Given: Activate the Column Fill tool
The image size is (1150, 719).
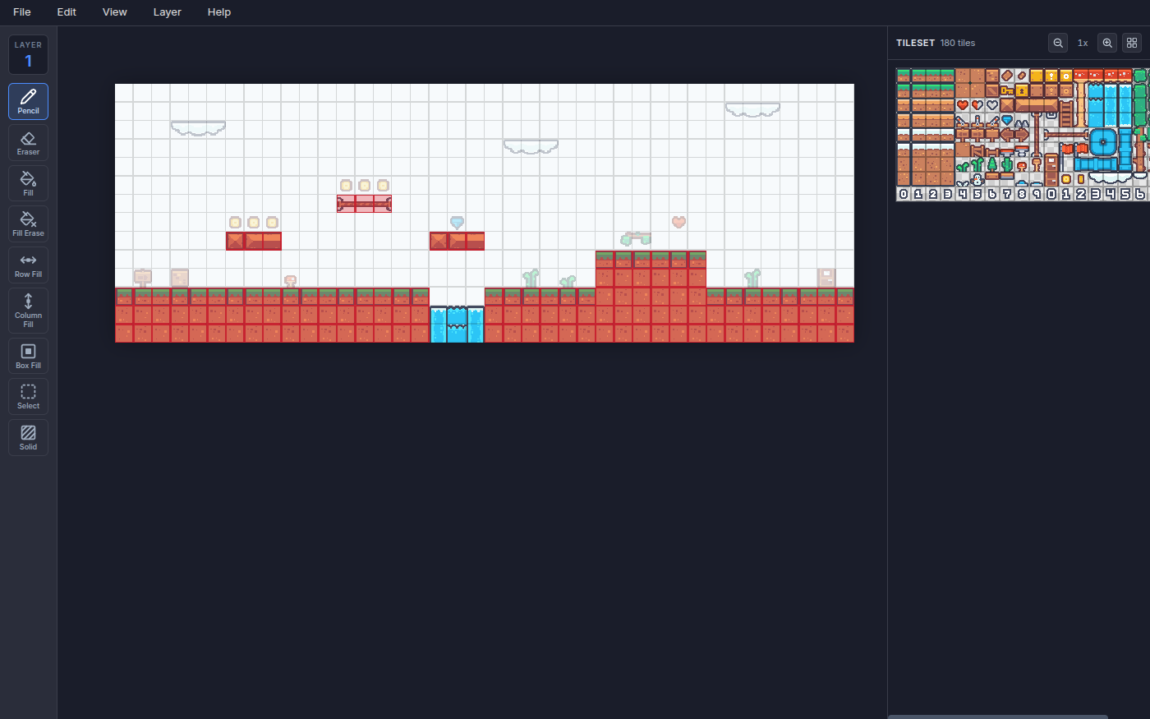Looking at the screenshot, I should 28,311.
